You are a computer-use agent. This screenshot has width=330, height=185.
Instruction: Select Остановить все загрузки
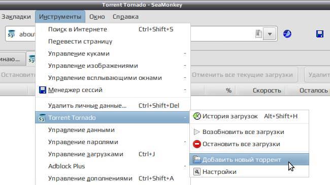tap(249, 144)
